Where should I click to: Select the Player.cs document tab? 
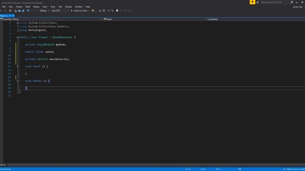4,16
